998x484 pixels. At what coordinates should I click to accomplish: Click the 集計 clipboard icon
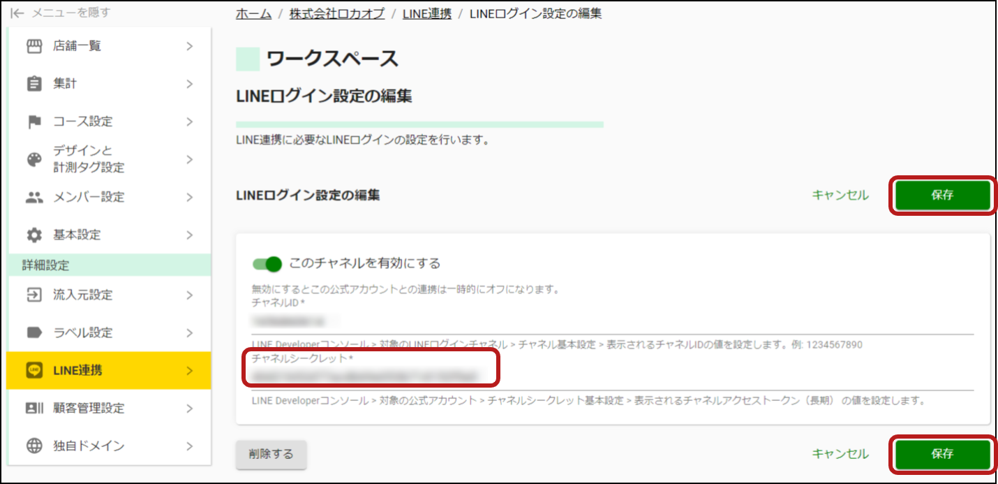pos(34,84)
